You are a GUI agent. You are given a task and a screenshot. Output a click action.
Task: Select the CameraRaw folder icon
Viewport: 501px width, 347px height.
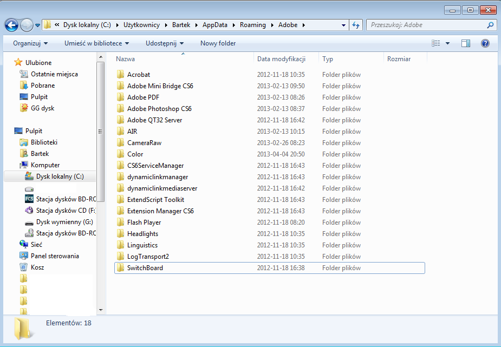[x=120, y=143]
